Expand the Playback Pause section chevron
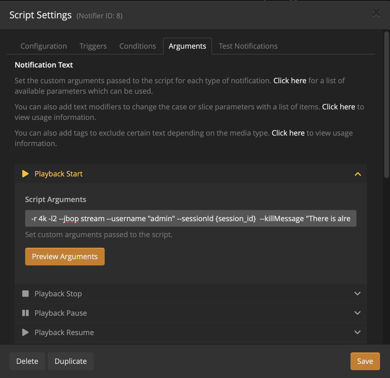 tap(357, 313)
